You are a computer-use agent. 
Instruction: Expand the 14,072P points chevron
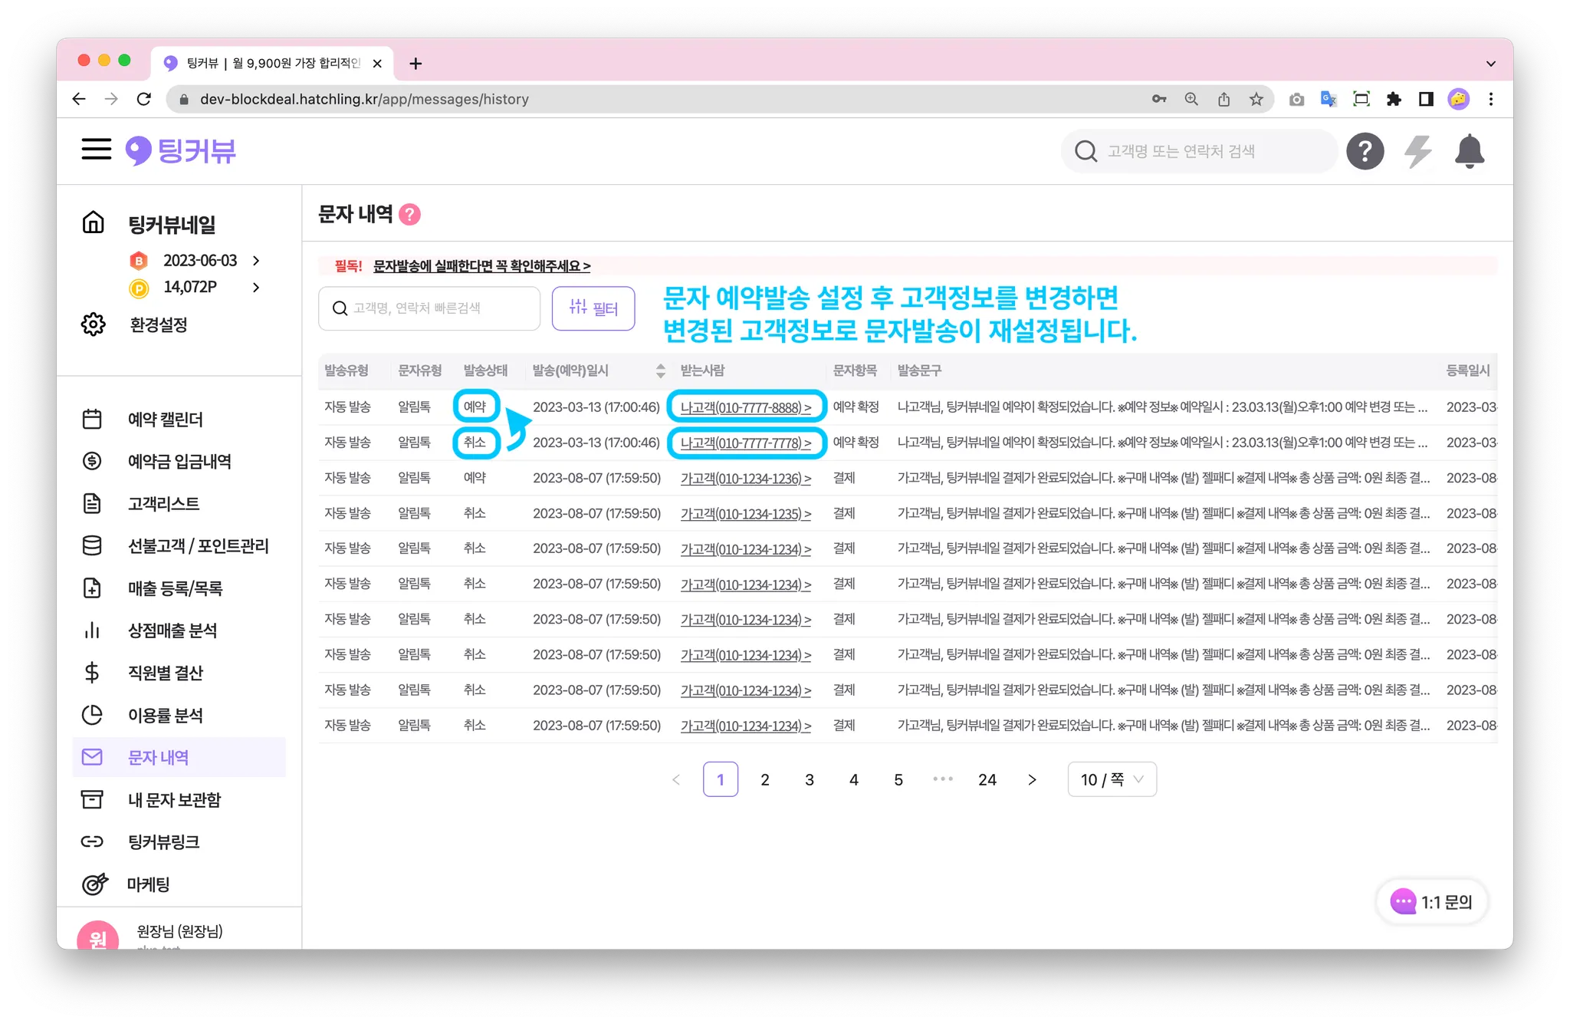[x=256, y=288]
